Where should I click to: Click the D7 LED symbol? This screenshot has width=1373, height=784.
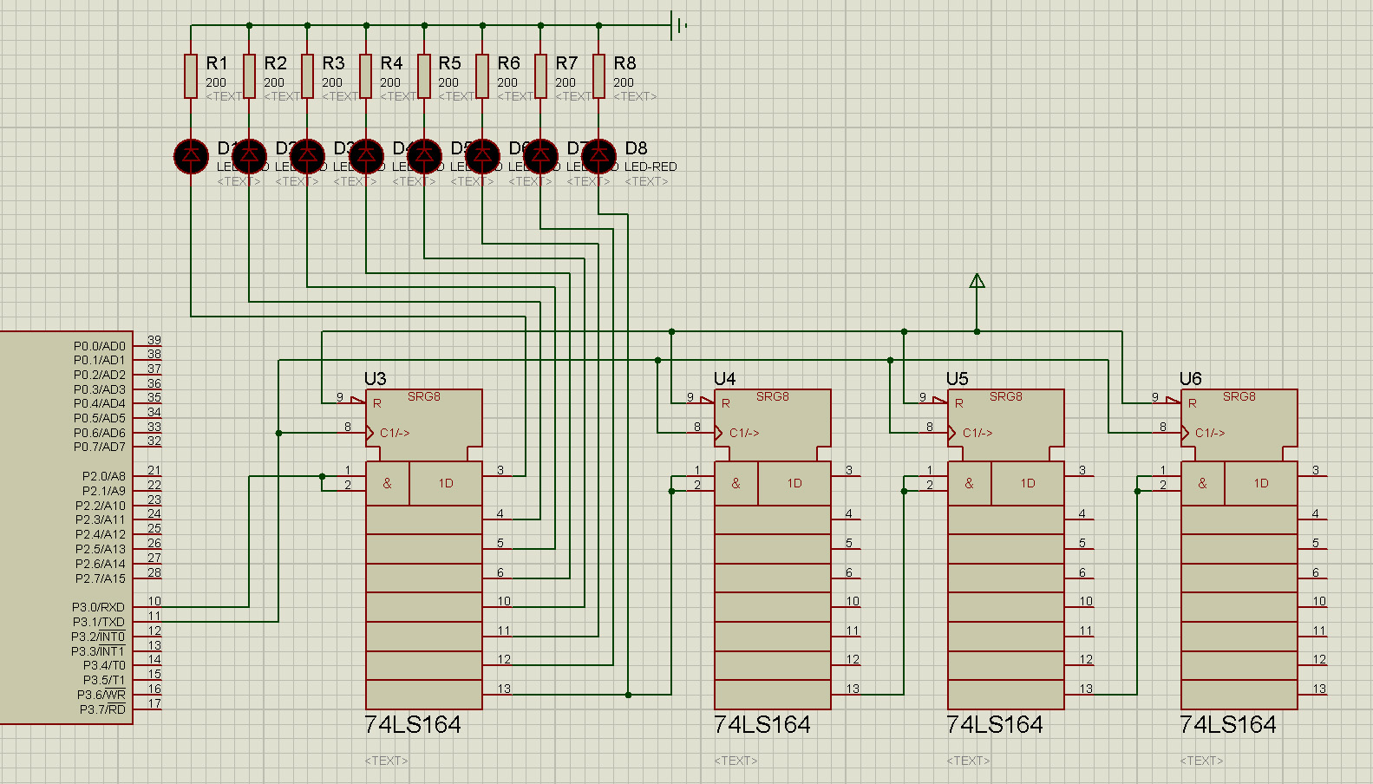(x=540, y=156)
